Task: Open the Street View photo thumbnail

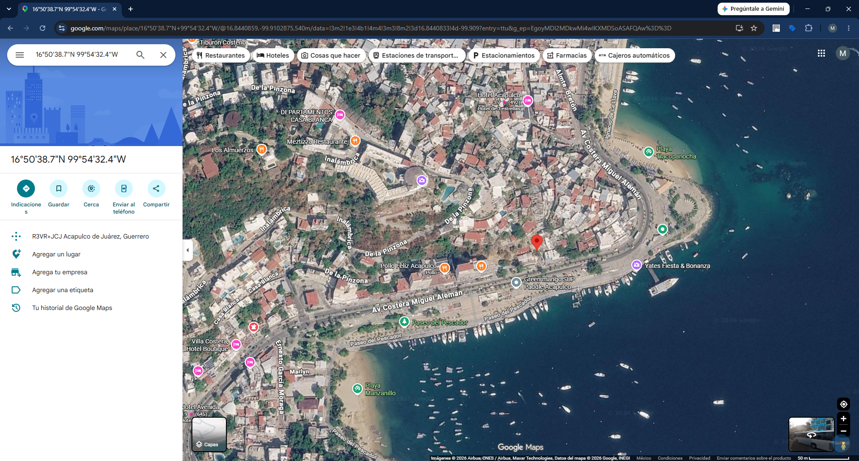Action: point(812,434)
